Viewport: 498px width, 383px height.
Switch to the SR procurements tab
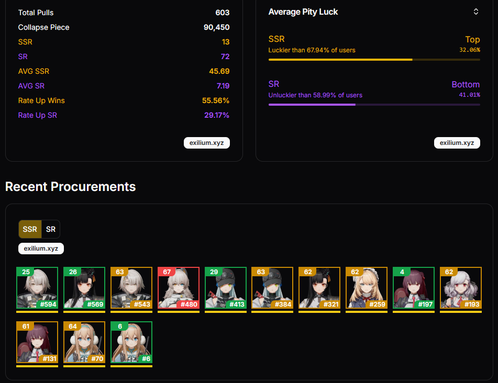51,229
